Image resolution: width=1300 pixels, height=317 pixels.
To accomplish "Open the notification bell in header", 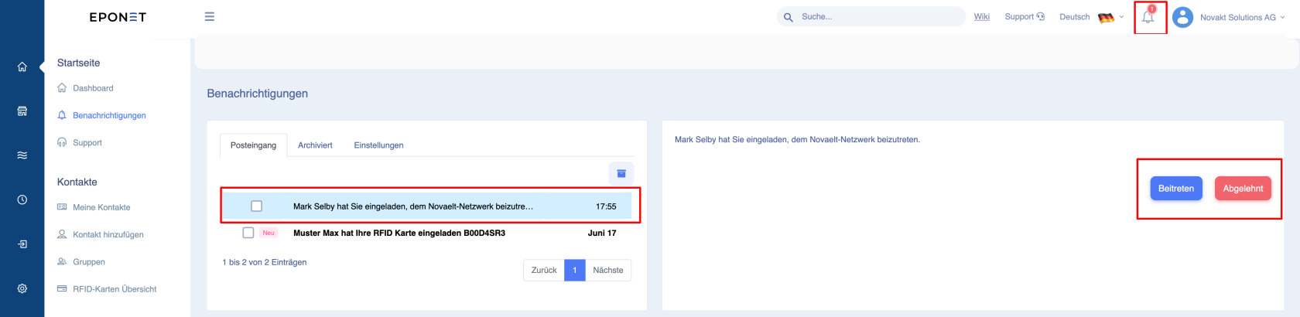I will coord(1148,17).
